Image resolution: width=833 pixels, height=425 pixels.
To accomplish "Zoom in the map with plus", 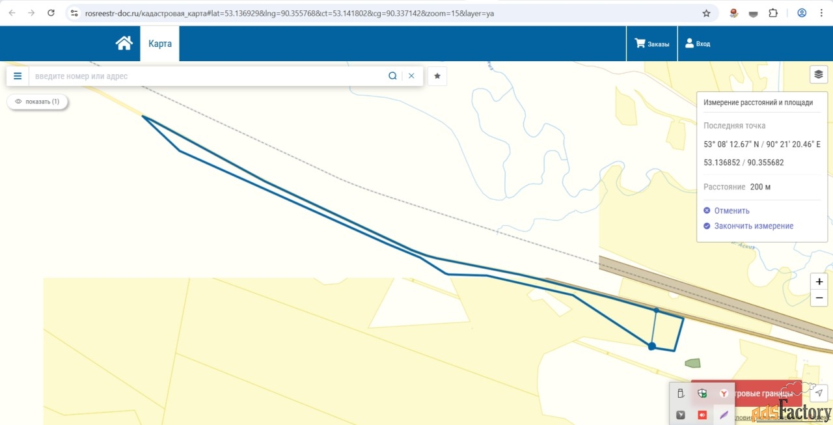I will pyautogui.click(x=819, y=282).
